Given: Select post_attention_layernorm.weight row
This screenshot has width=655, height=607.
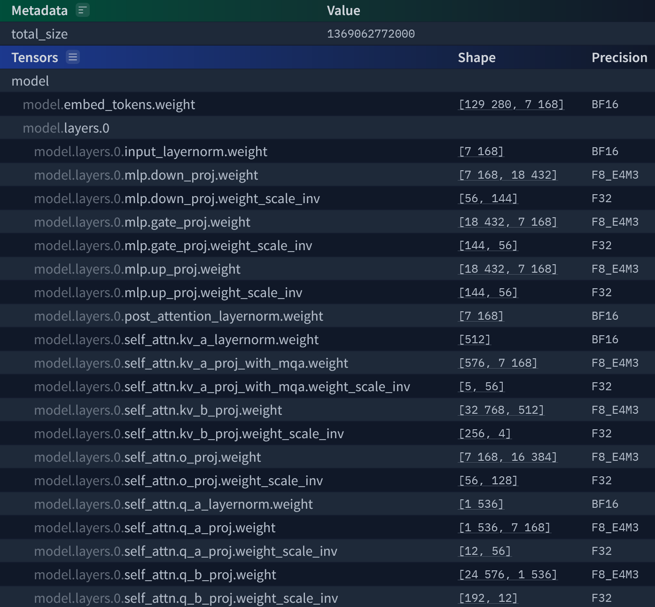Looking at the screenshot, I should [x=327, y=316].
